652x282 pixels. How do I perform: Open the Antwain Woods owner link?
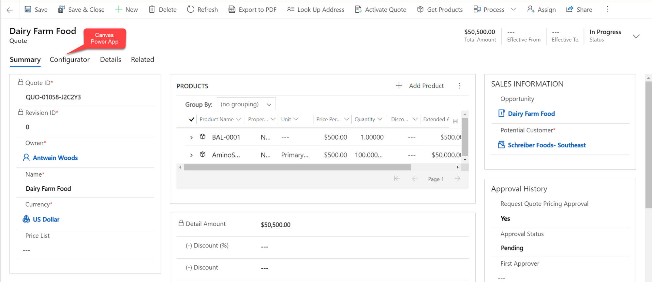(55, 158)
